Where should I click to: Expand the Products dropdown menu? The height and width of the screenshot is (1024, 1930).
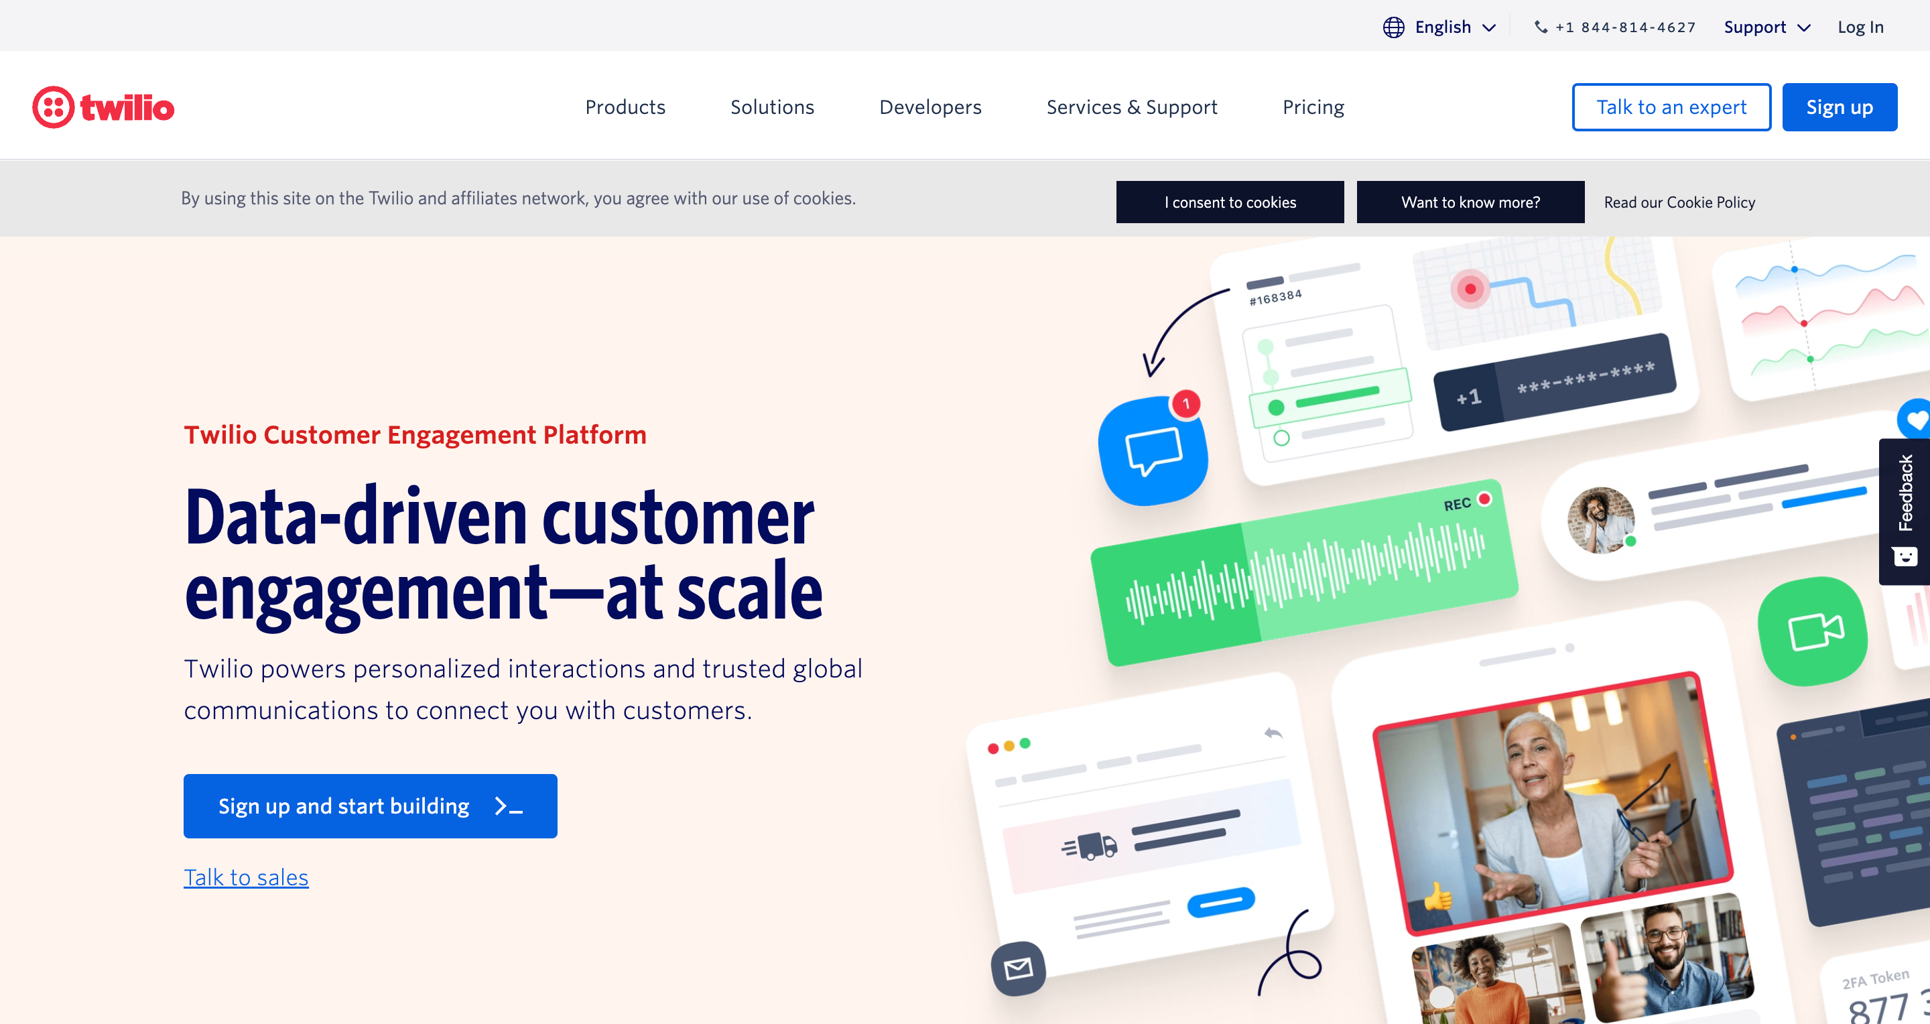pyautogui.click(x=624, y=107)
